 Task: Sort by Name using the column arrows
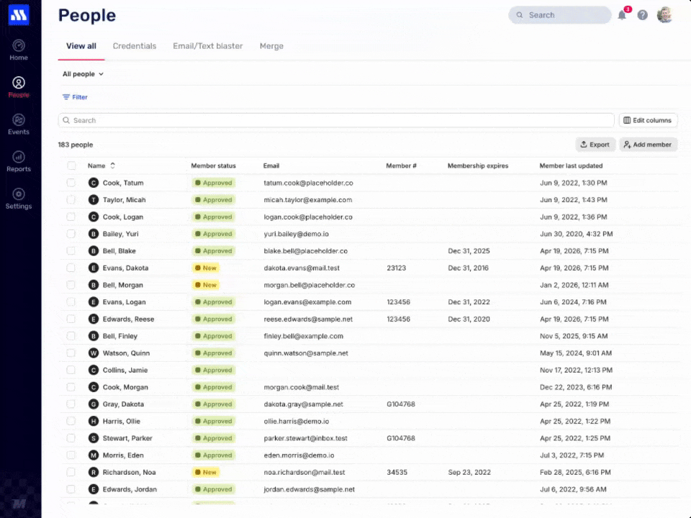[112, 165]
